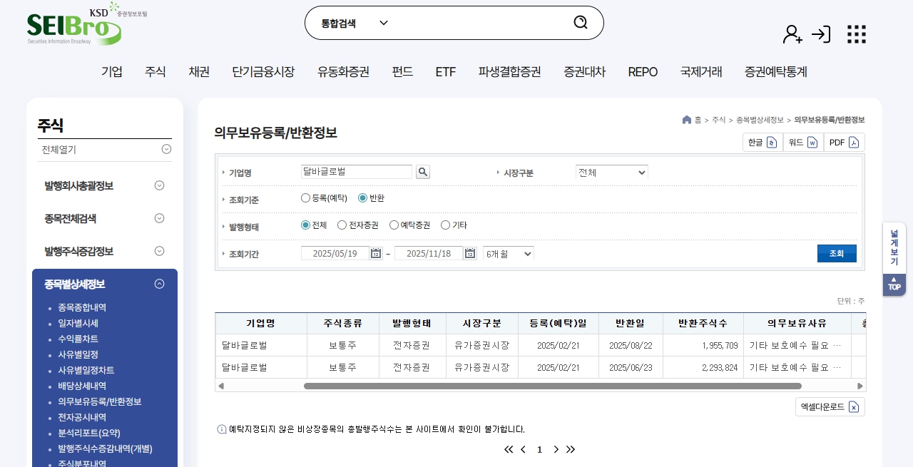Click the login arrow icon at top right
Image resolution: width=913 pixels, height=467 pixels.
(x=821, y=34)
